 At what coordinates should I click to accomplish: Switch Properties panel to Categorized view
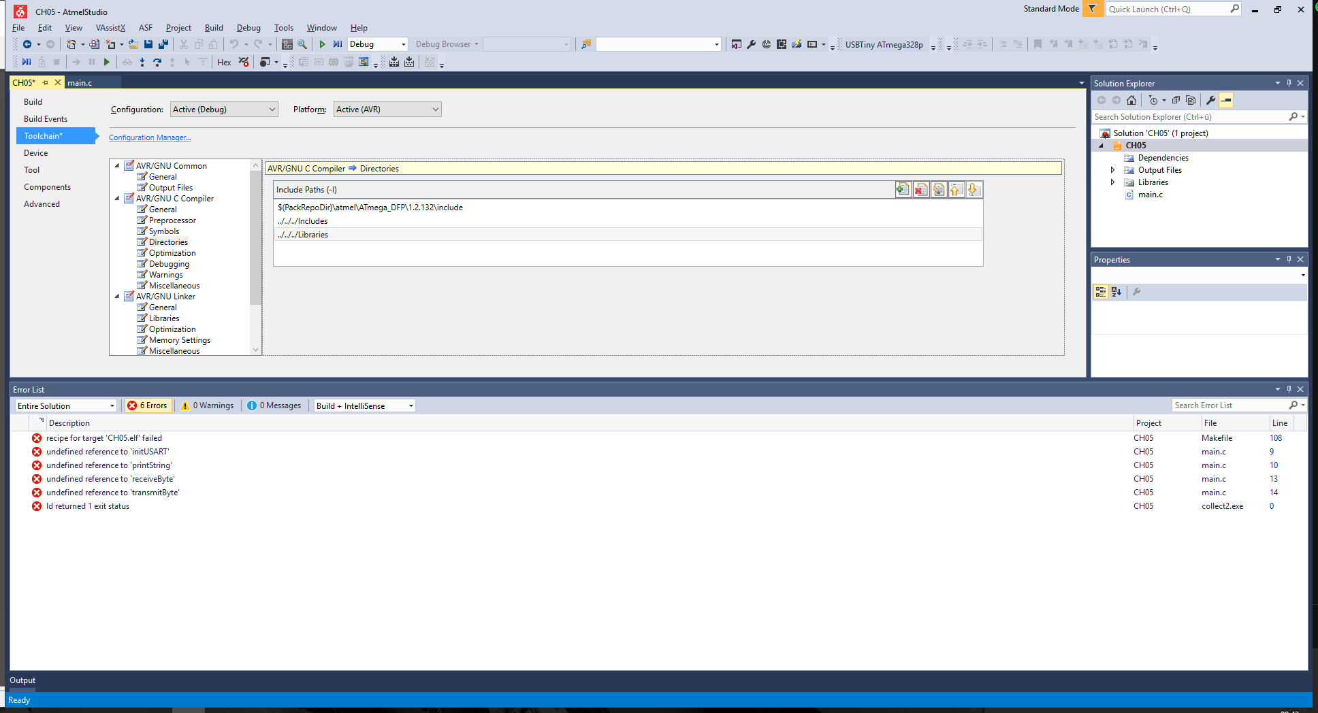[x=1101, y=292]
